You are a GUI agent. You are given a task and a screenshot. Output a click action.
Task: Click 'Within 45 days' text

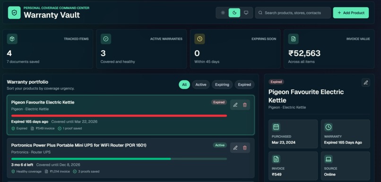[x=207, y=62]
